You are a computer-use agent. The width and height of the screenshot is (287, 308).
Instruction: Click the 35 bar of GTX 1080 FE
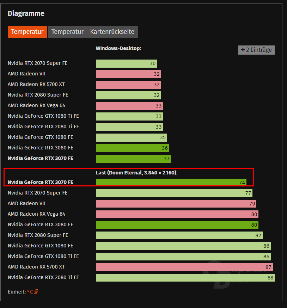132,138
